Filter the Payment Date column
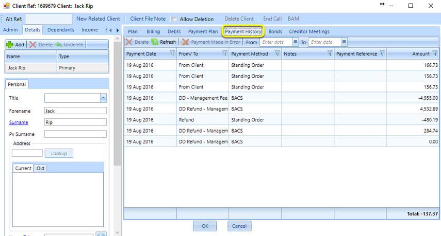441x236 pixels. tap(172, 53)
